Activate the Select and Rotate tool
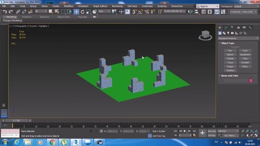Screen dimensions: 260x146 pos(82,12)
